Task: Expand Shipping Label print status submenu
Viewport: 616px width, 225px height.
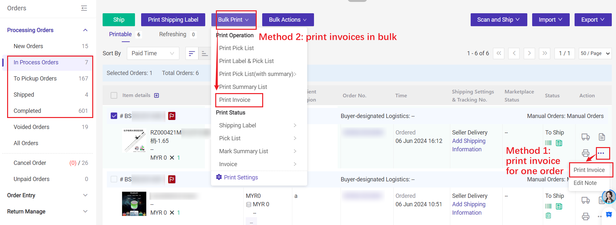Action: click(258, 125)
